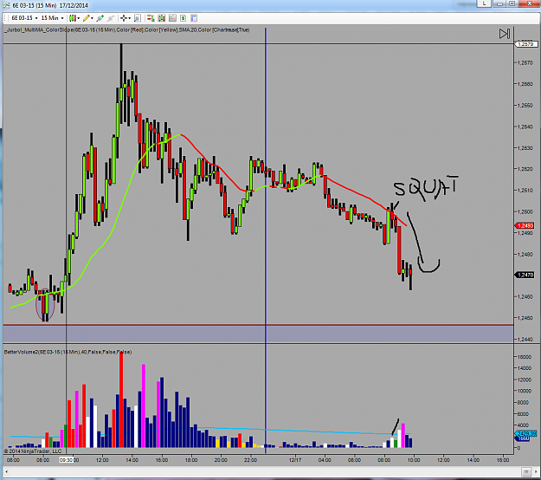This screenshot has height=480, width=541.
Task: Open the 15 Min interval dropdown
Action: coord(52,18)
